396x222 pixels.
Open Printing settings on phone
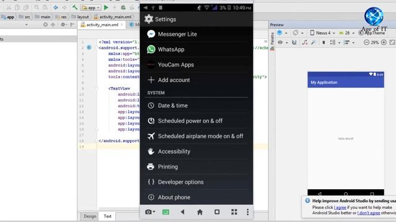[x=196, y=166]
